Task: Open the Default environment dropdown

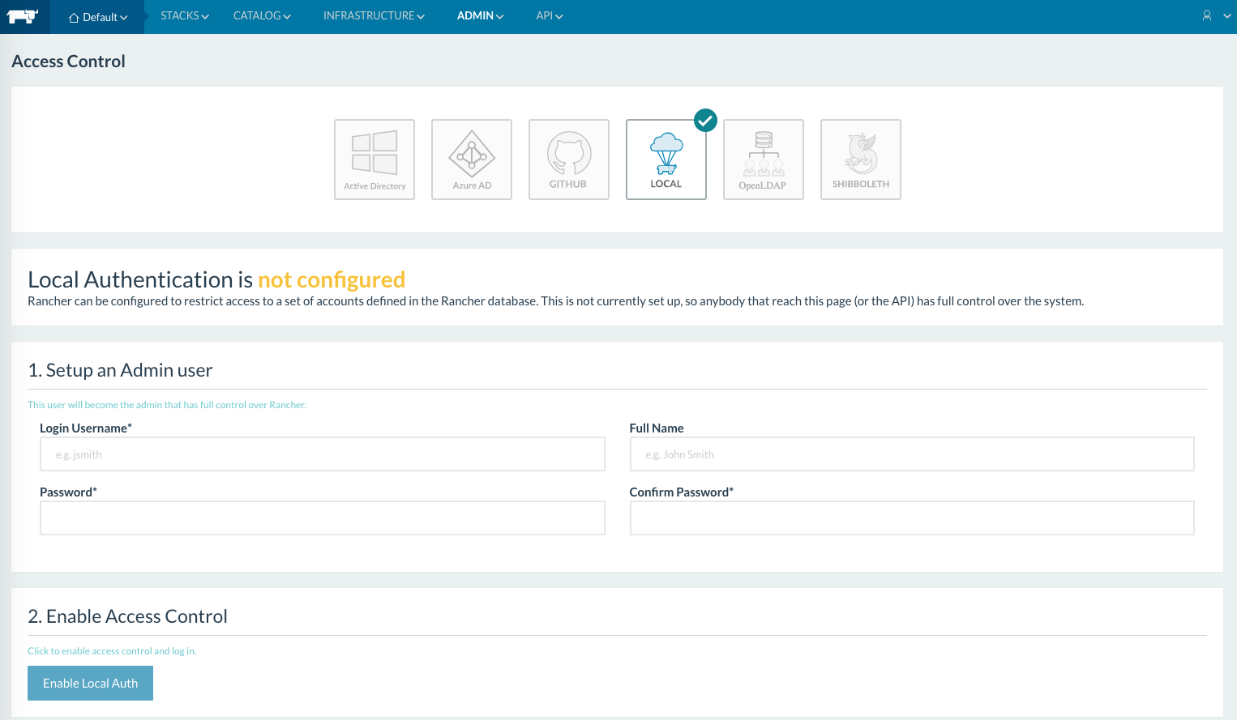Action: pos(98,17)
